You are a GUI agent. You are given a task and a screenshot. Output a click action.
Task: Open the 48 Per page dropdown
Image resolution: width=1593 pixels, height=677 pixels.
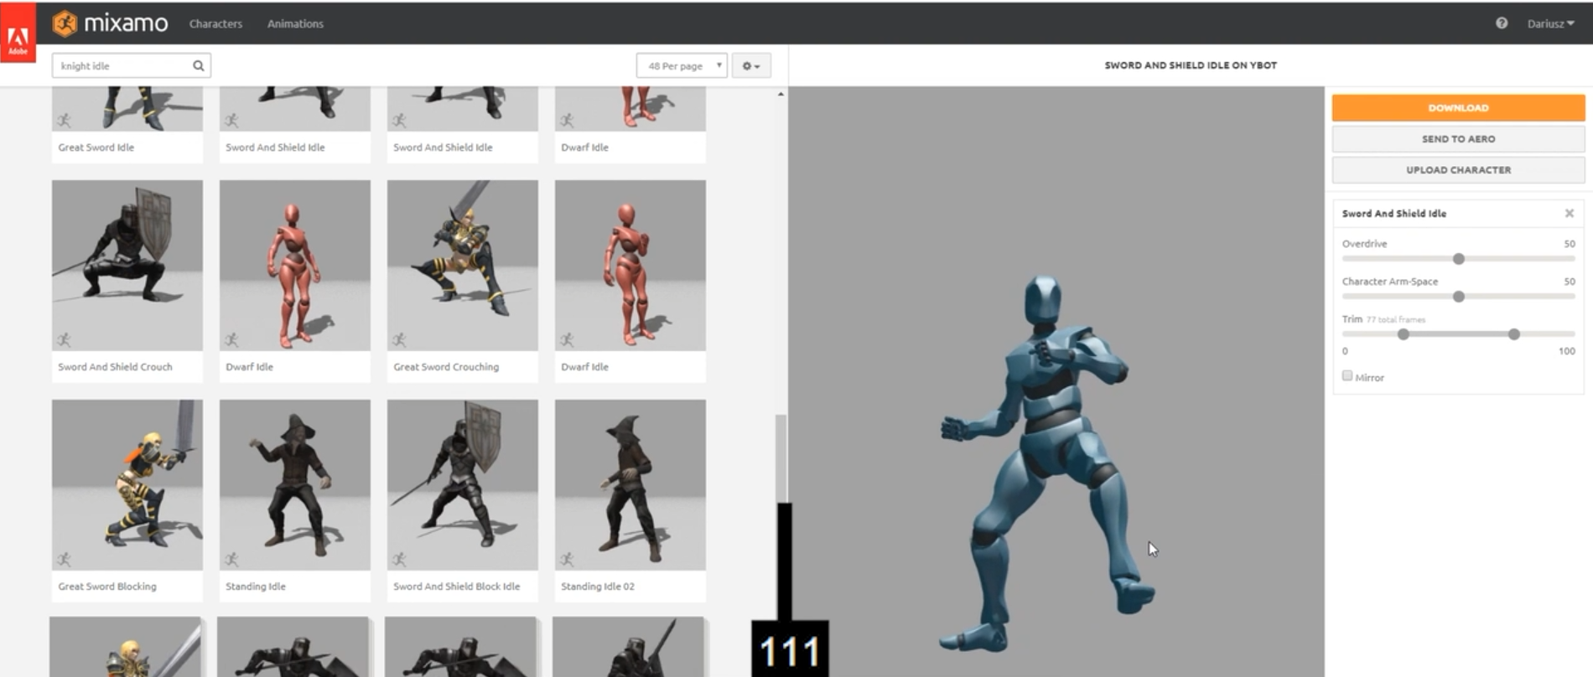(x=682, y=65)
